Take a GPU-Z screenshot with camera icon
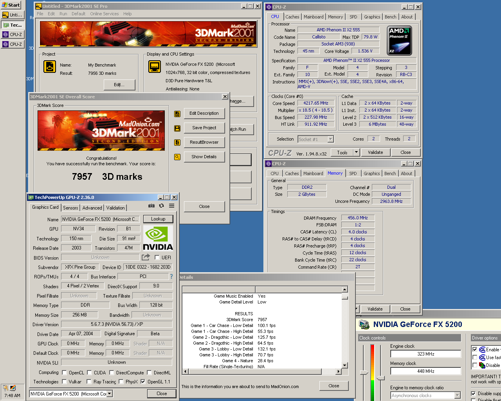The image size is (501, 401). [151, 206]
